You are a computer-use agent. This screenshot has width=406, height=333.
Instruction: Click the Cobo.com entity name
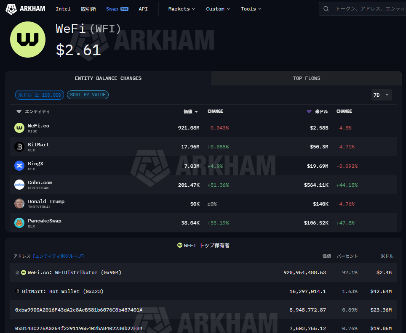point(40,182)
